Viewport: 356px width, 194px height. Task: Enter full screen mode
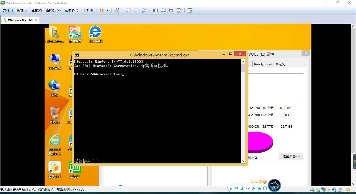coord(171,10)
